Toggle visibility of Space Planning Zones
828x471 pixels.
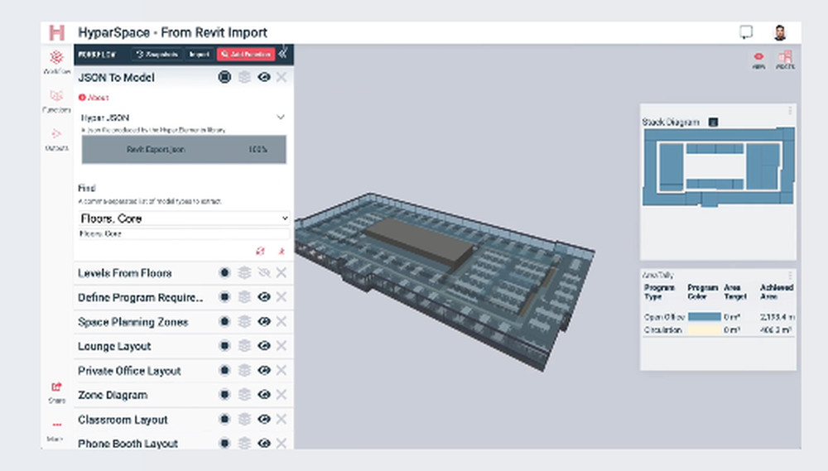[x=264, y=321]
